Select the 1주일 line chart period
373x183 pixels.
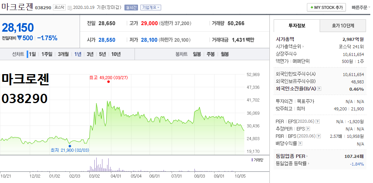tap(47, 54)
